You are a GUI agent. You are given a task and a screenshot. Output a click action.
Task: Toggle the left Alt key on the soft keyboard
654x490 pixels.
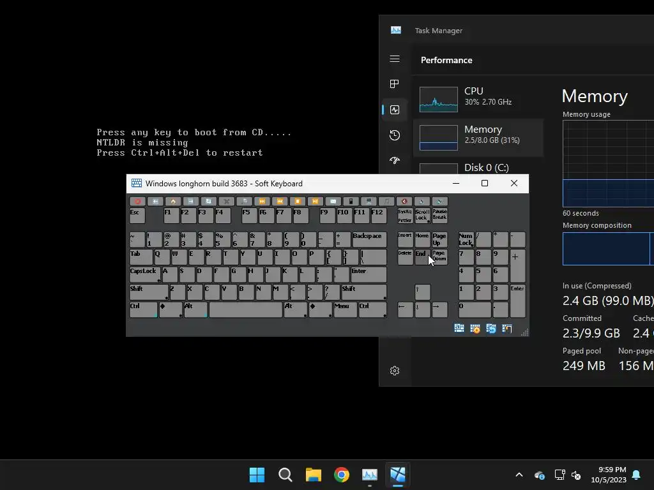(x=195, y=310)
